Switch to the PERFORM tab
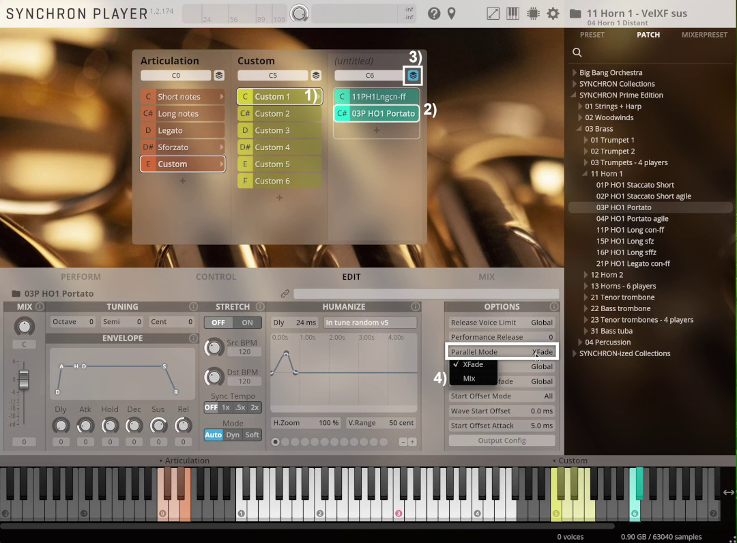The width and height of the screenshot is (737, 543). (81, 277)
